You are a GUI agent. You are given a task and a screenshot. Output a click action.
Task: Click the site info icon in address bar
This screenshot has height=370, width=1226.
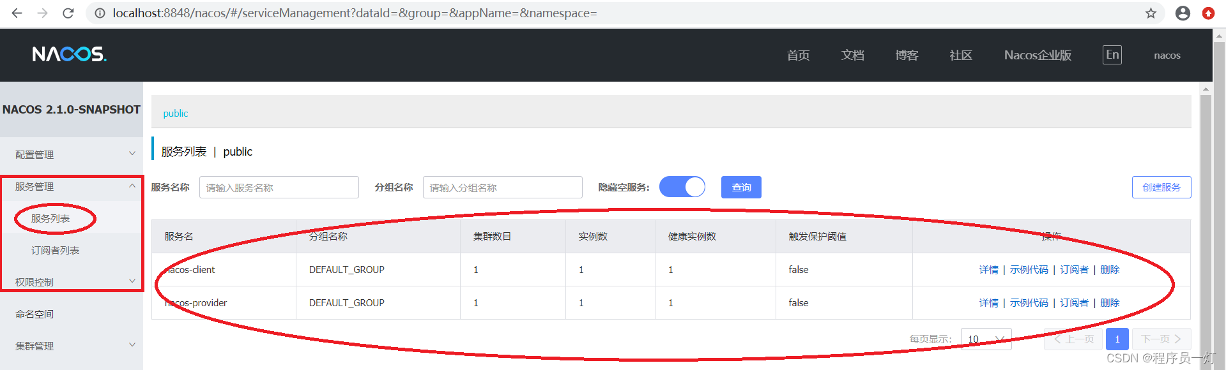(x=100, y=13)
